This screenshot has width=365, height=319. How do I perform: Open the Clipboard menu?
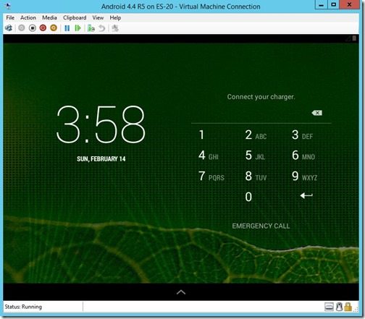[75, 17]
